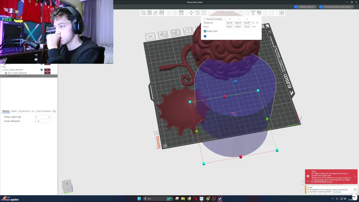Switch to the Çoklu Malzeme tab
359x202 pixels.
pos(43,111)
